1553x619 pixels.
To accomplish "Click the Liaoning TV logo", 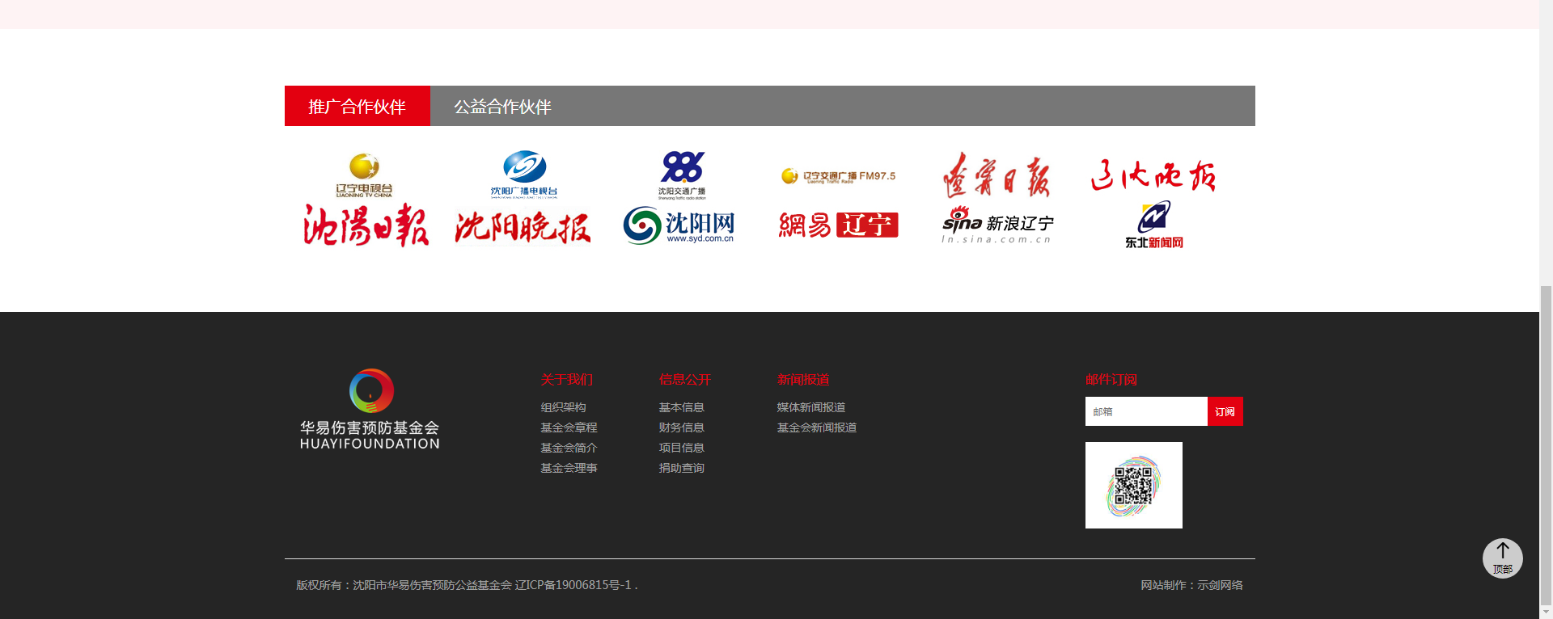I will (x=364, y=175).
